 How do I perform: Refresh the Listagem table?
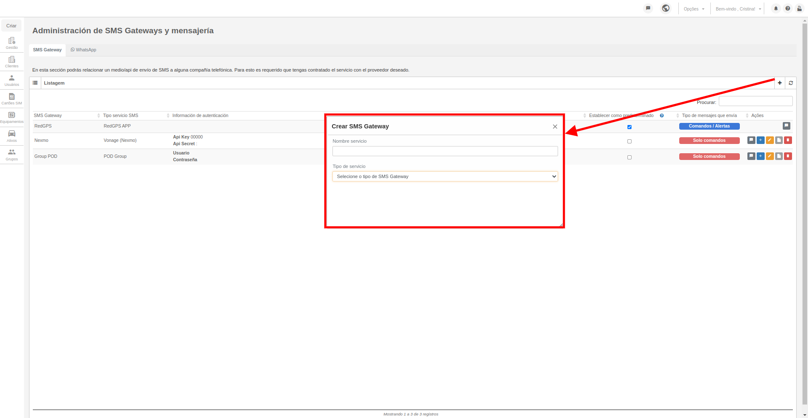[791, 83]
